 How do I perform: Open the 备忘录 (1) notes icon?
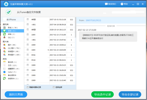(x=5, y=62)
